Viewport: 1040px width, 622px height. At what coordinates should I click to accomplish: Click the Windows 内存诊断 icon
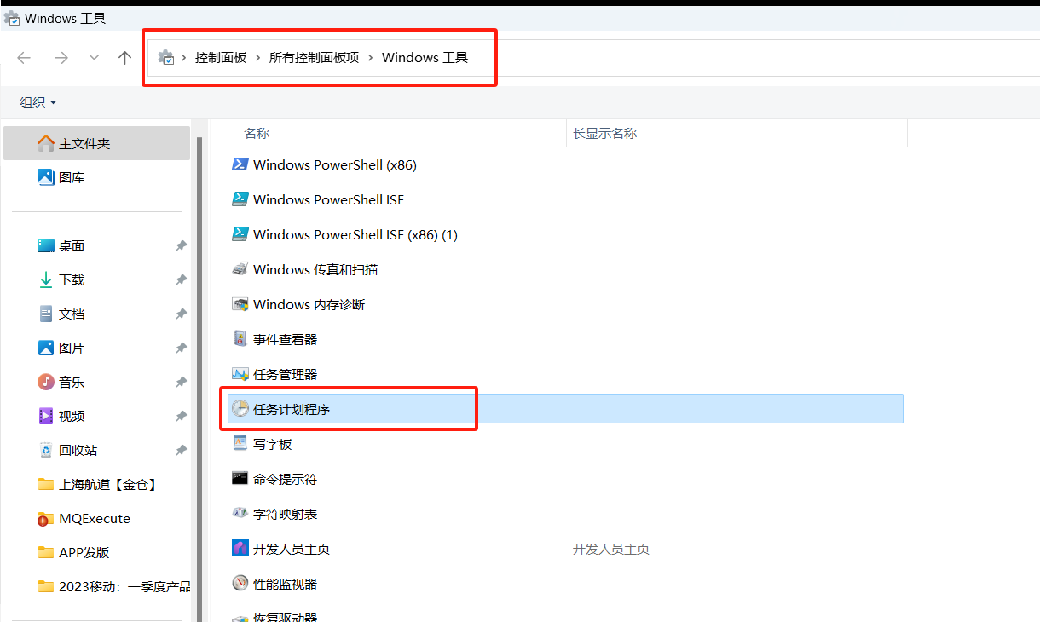[x=240, y=304]
